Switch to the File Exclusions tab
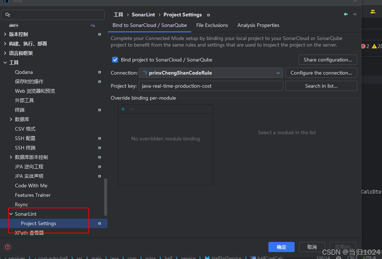Image resolution: width=382 pixels, height=259 pixels. click(212, 25)
